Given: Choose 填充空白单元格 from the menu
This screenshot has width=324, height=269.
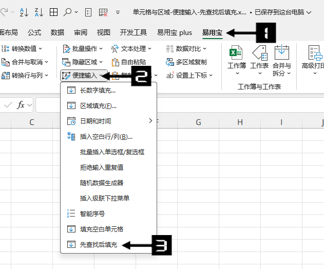Looking at the screenshot, I should 102,229.
